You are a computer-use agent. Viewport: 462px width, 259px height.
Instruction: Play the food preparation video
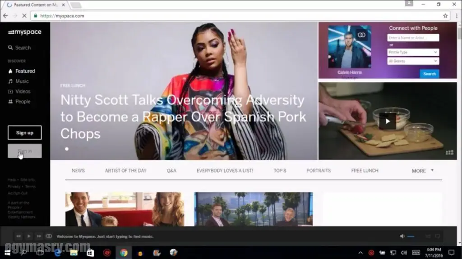(387, 121)
